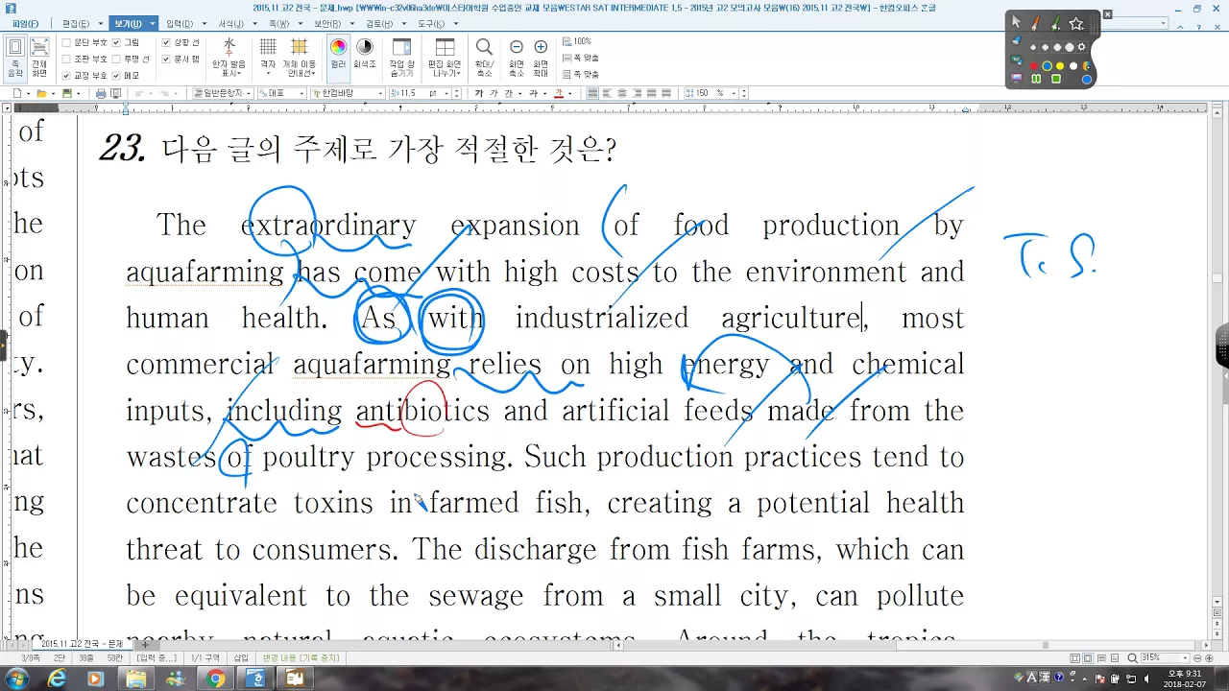1229x691 pixels.
Task: Click the open folder icon
Action: pos(41,93)
